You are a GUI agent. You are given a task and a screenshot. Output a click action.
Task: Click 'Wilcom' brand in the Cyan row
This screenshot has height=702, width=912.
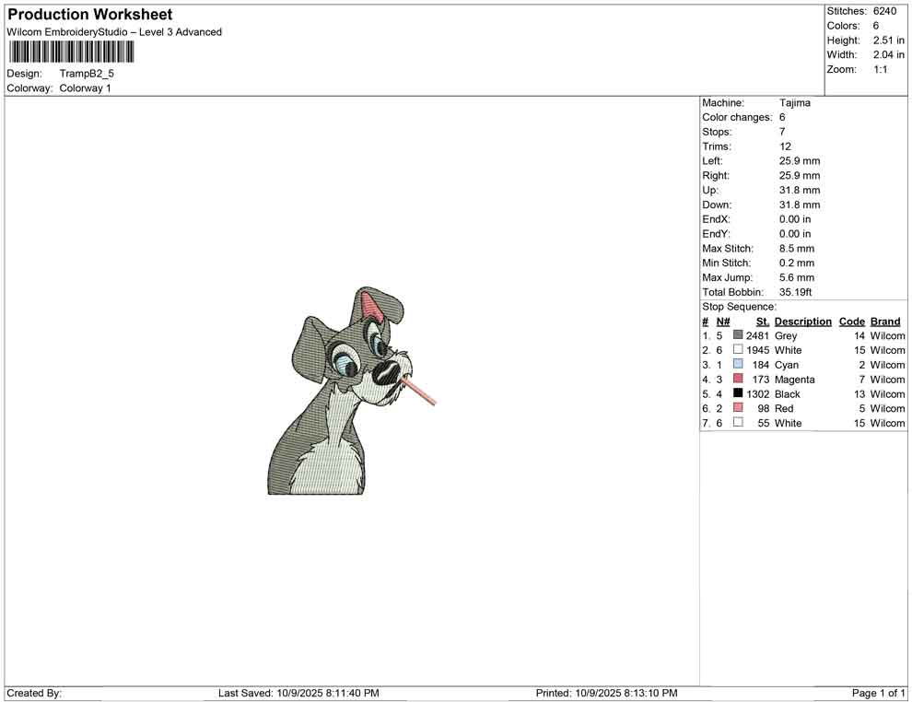(x=887, y=365)
